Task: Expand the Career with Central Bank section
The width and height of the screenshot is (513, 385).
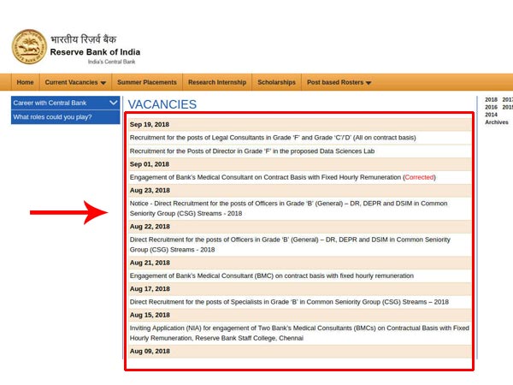Action: [x=66, y=103]
